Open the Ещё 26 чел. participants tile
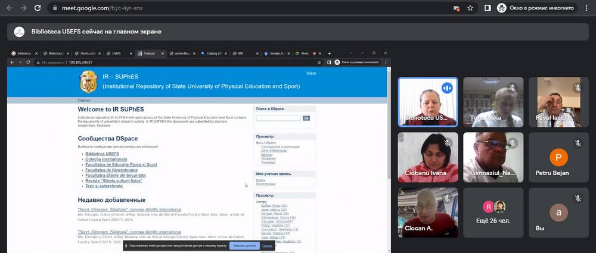Viewport: 596px width, 253px height. click(x=493, y=213)
